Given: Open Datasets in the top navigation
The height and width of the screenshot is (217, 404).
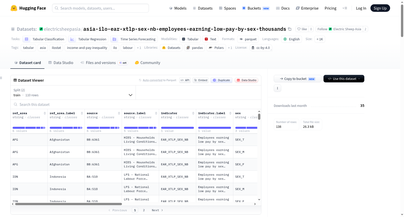Looking at the screenshot, I should (x=203, y=8).
